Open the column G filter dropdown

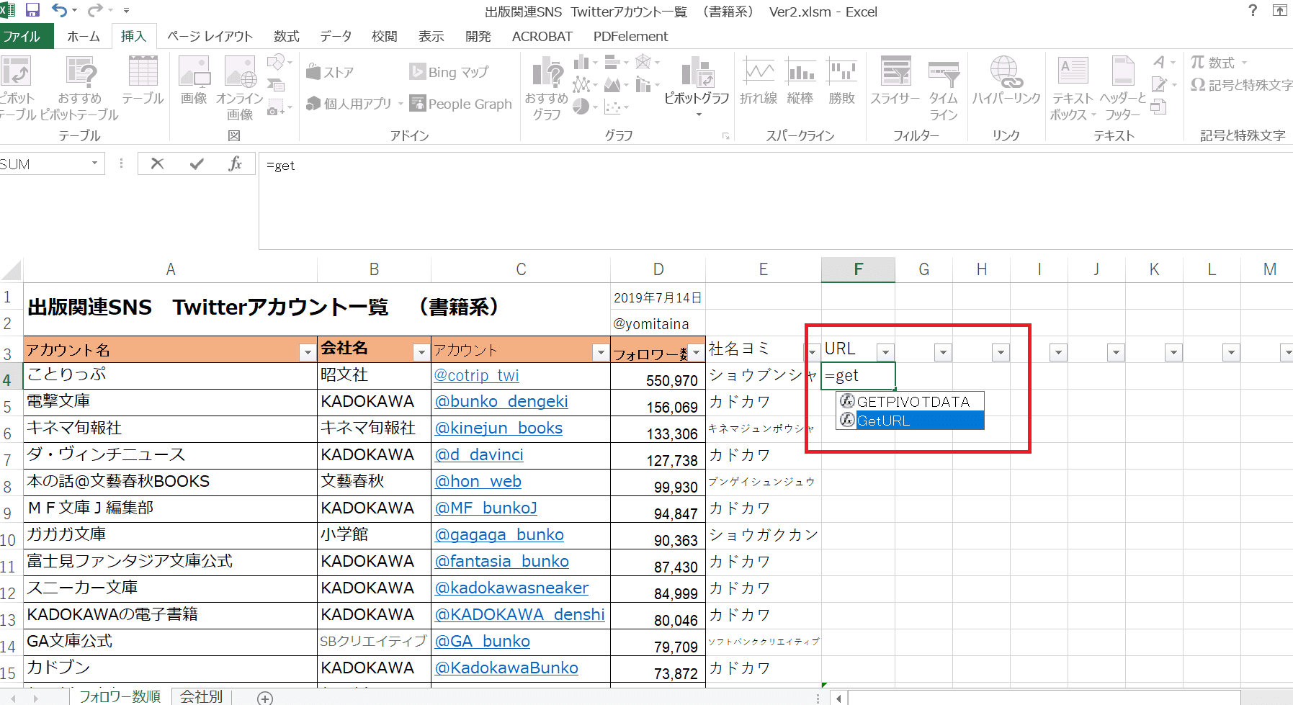(943, 352)
